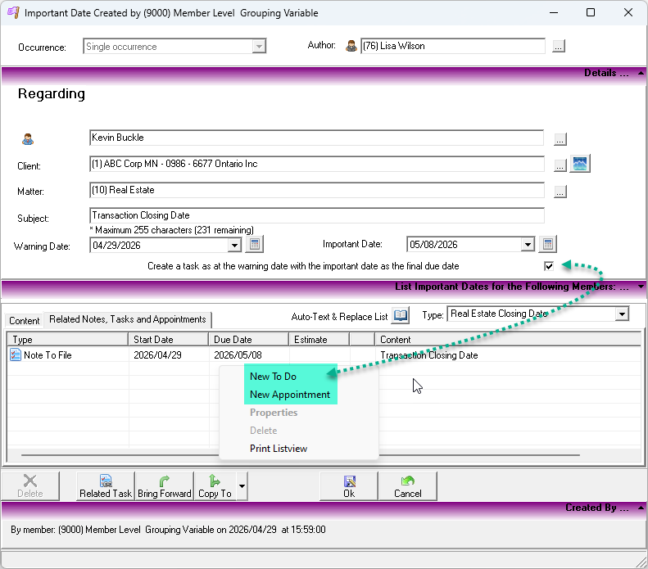Close the Important Date window
The image size is (648, 569).
pos(628,12)
